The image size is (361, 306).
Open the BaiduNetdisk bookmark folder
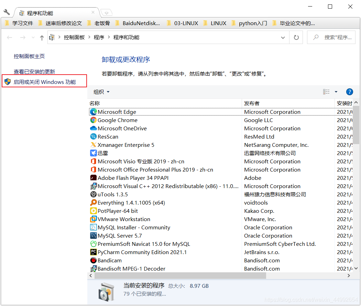coord(138,23)
